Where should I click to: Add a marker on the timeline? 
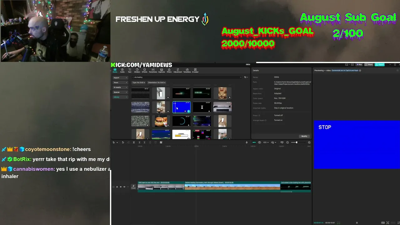tap(156, 142)
